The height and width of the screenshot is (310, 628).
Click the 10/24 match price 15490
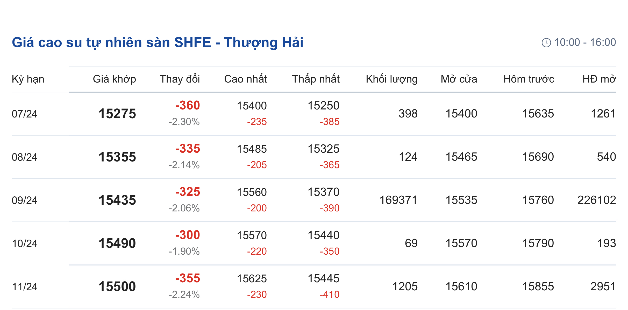coord(117,243)
